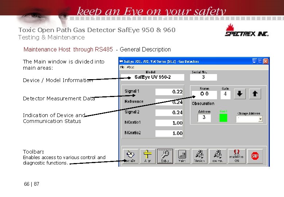Click the Signal 1 value 0.22
This screenshot has width=284, height=197.
click(x=169, y=92)
